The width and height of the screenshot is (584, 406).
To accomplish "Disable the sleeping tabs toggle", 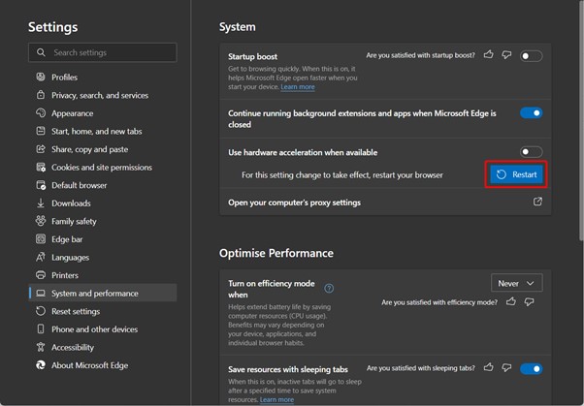I will [x=531, y=369].
